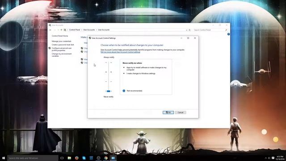This screenshot has width=286, height=161.
Task: Click the Search Control Panel field
Action: (x=209, y=30)
